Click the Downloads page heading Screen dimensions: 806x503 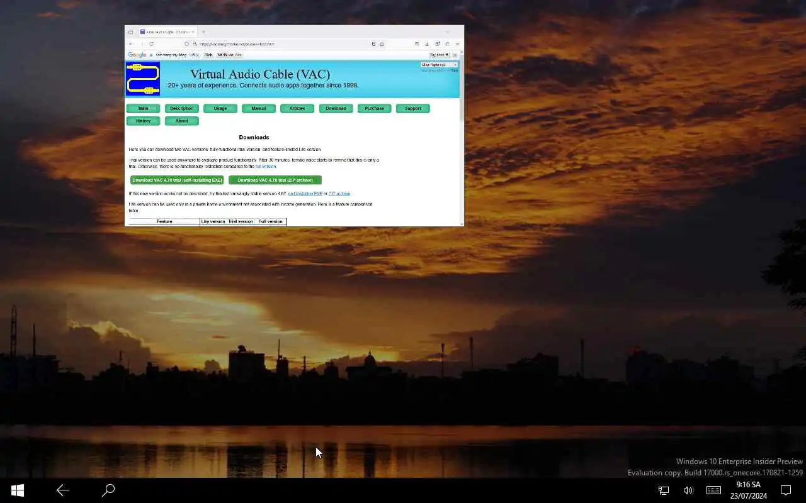254,137
